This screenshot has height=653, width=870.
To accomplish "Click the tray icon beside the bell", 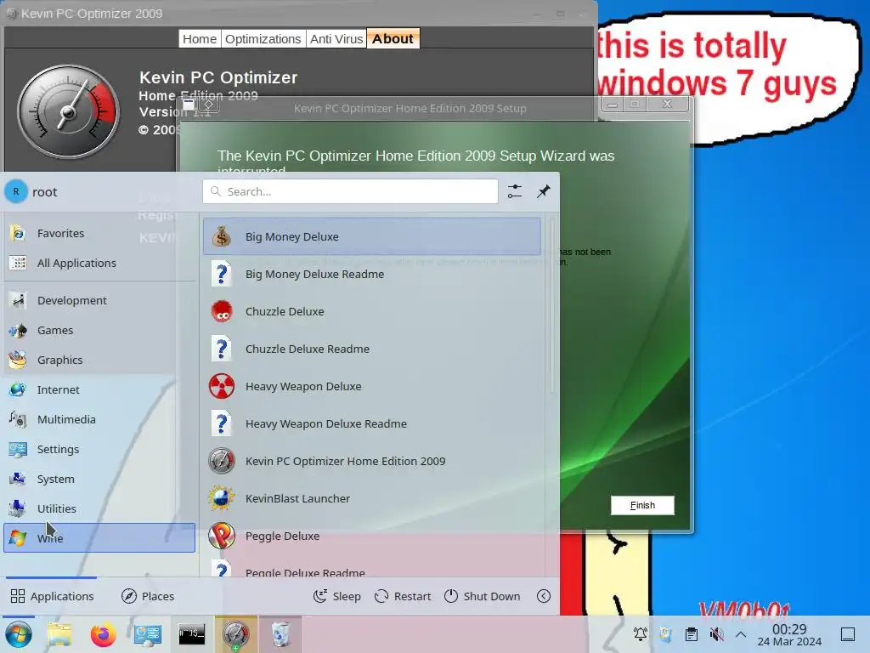I will (x=666, y=634).
